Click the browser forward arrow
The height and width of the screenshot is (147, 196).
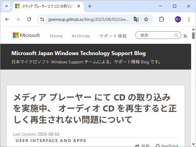coord(18,19)
